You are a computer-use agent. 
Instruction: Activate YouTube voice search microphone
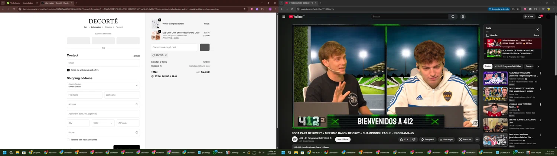pos(463,17)
